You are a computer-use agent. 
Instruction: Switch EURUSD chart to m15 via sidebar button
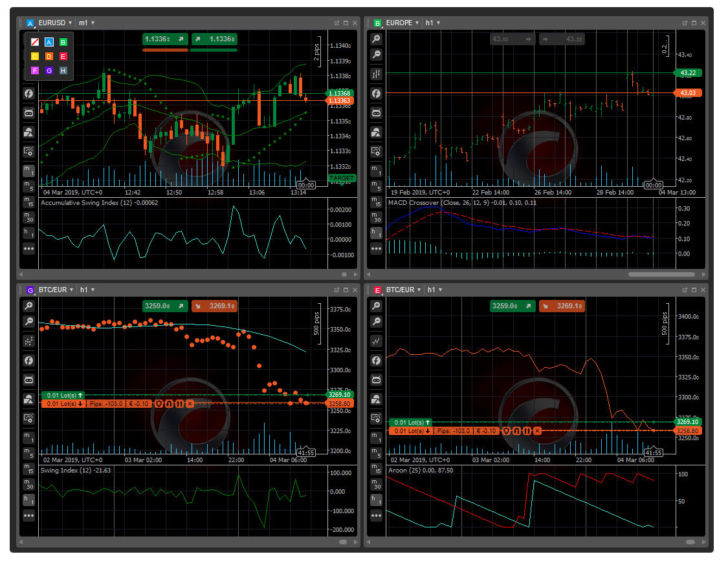[x=28, y=201]
